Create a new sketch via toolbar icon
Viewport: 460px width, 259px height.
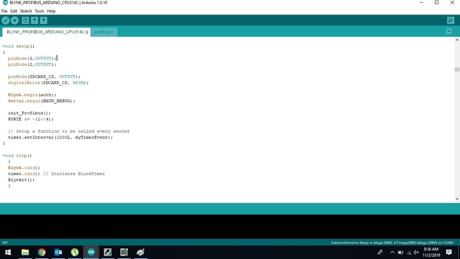click(x=25, y=20)
